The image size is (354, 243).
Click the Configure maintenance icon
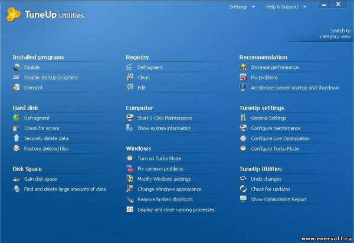tap(243, 128)
